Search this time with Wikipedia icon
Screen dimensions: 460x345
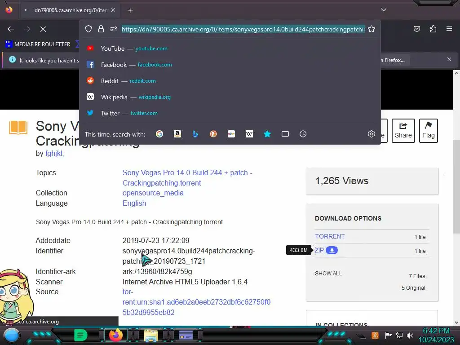249,134
